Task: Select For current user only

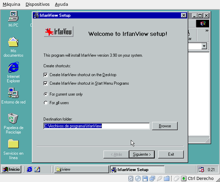Action: pos(46,94)
